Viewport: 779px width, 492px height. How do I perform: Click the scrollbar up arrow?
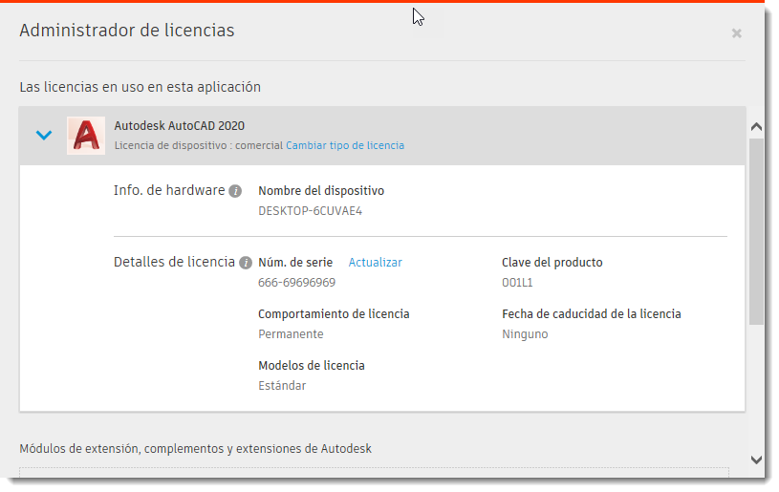[x=756, y=127]
